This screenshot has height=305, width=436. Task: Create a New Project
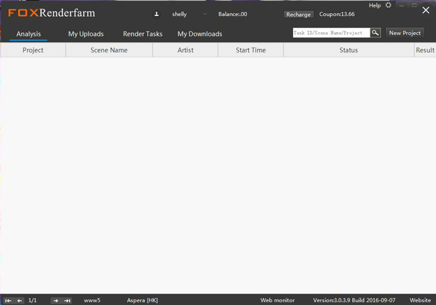click(405, 33)
